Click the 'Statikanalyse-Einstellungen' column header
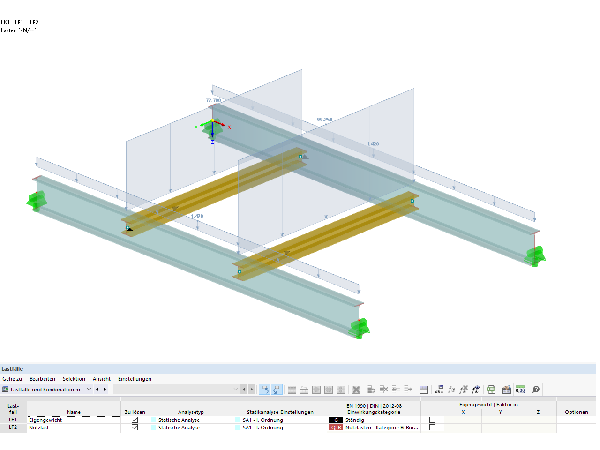The height and width of the screenshot is (450, 600). coord(280,412)
